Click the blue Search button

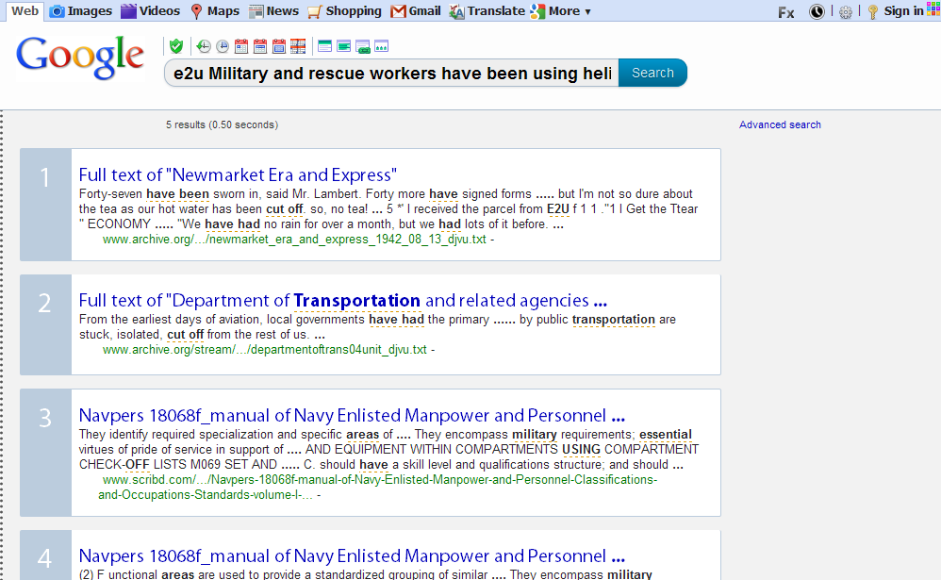[652, 73]
